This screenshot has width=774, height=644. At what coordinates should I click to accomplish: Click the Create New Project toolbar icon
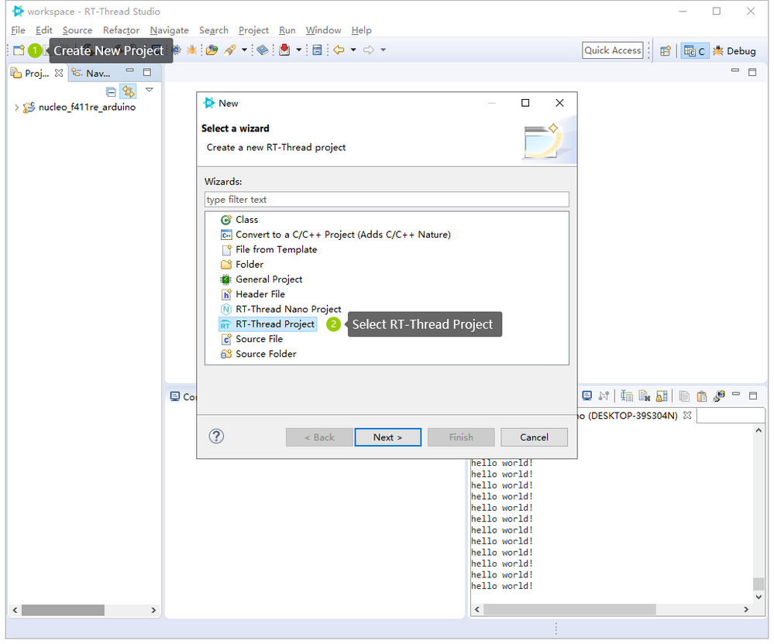click(19, 50)
